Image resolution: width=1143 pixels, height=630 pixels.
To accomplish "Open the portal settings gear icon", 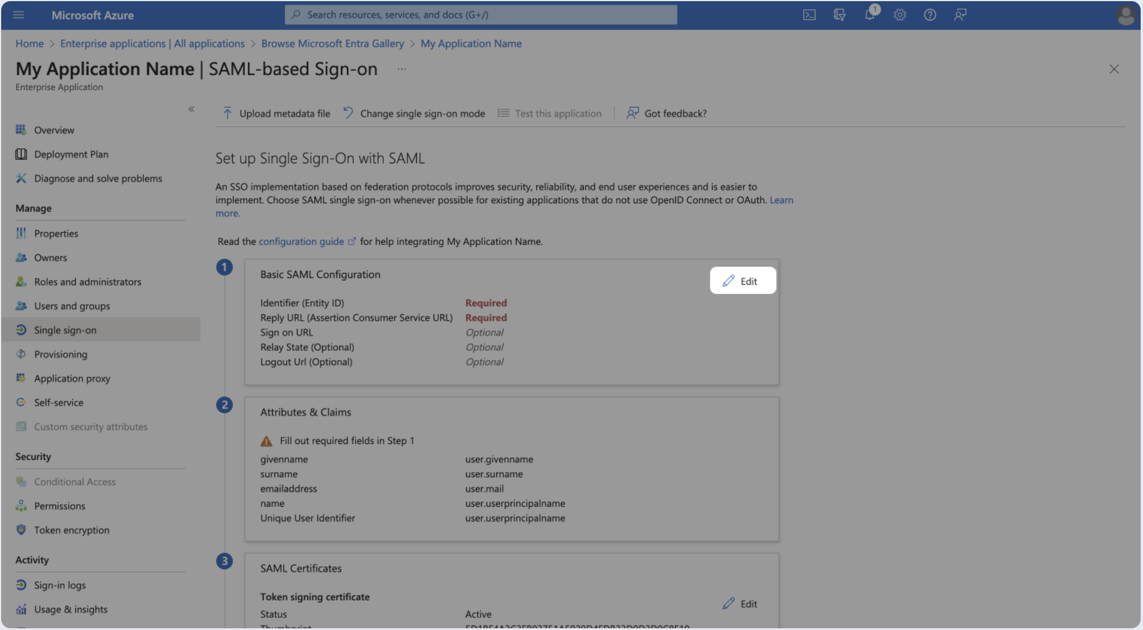I will pyautogui.click(x=899, y=15).
